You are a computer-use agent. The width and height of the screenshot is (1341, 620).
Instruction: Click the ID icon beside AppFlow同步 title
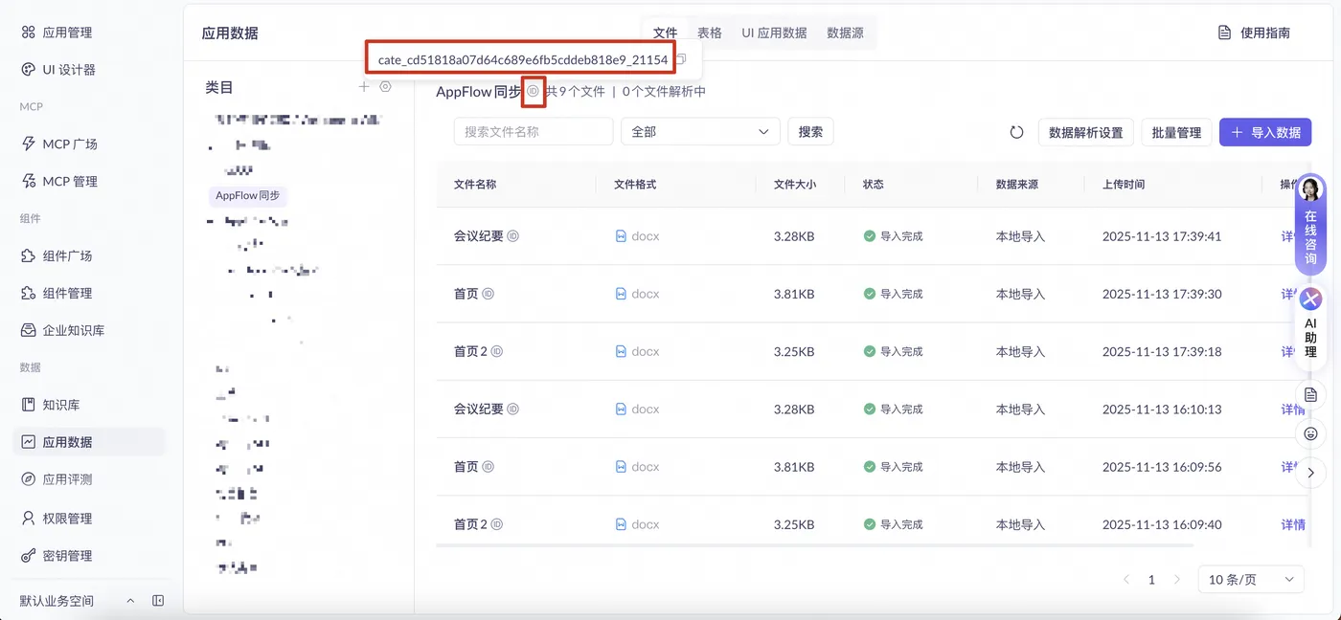pyautogui.click(x=534, y=91)
